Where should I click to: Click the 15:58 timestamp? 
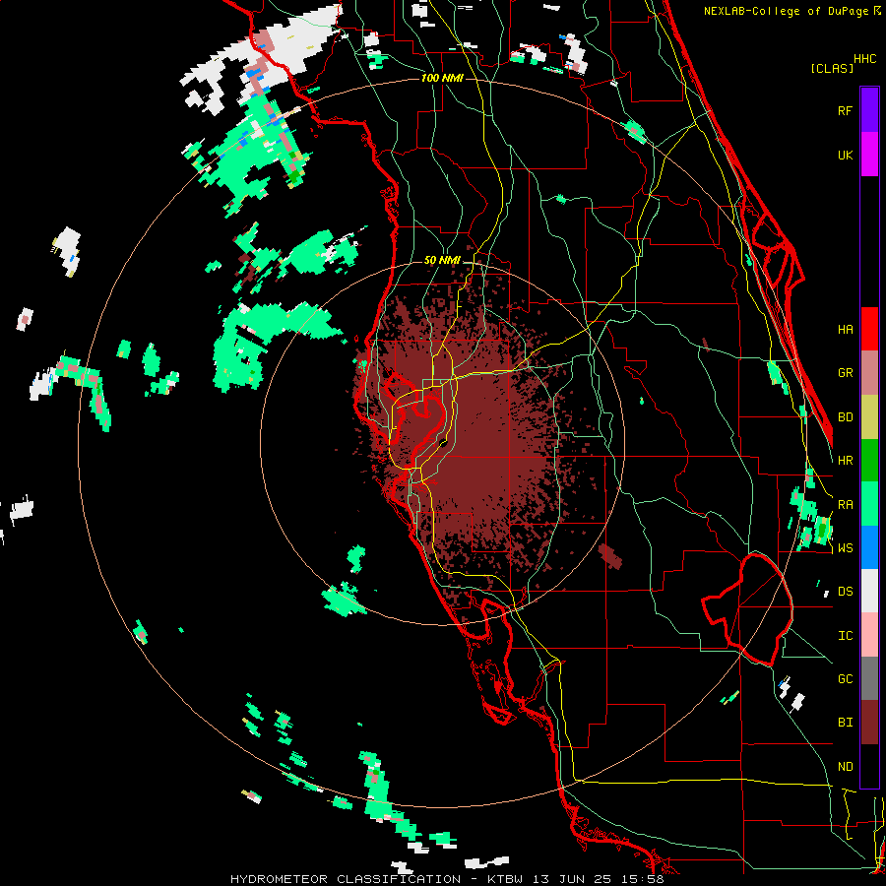pos(645,879)
